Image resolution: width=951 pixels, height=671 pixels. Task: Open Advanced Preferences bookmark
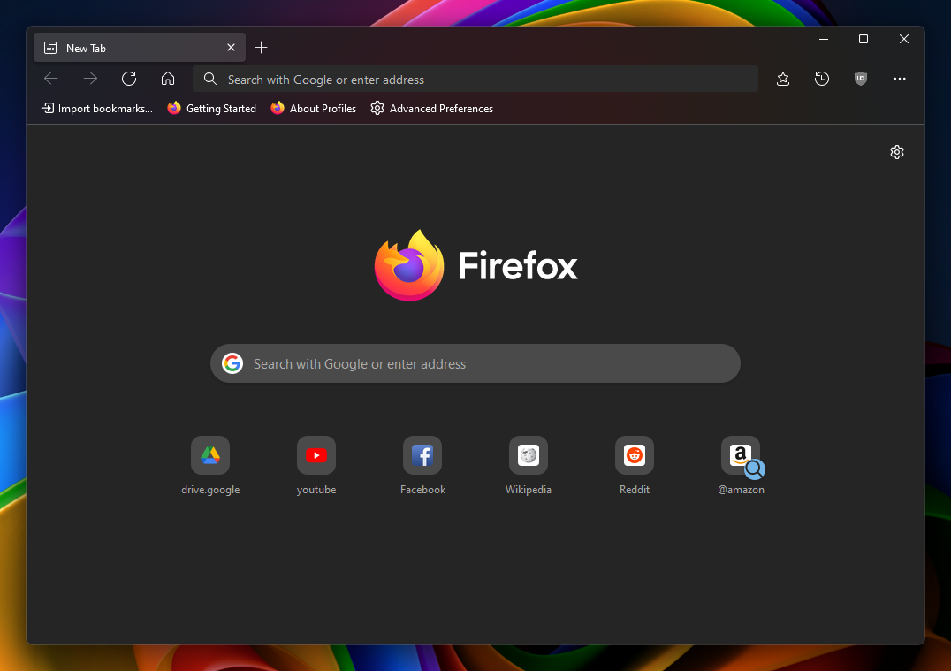[x=432, y=109]
